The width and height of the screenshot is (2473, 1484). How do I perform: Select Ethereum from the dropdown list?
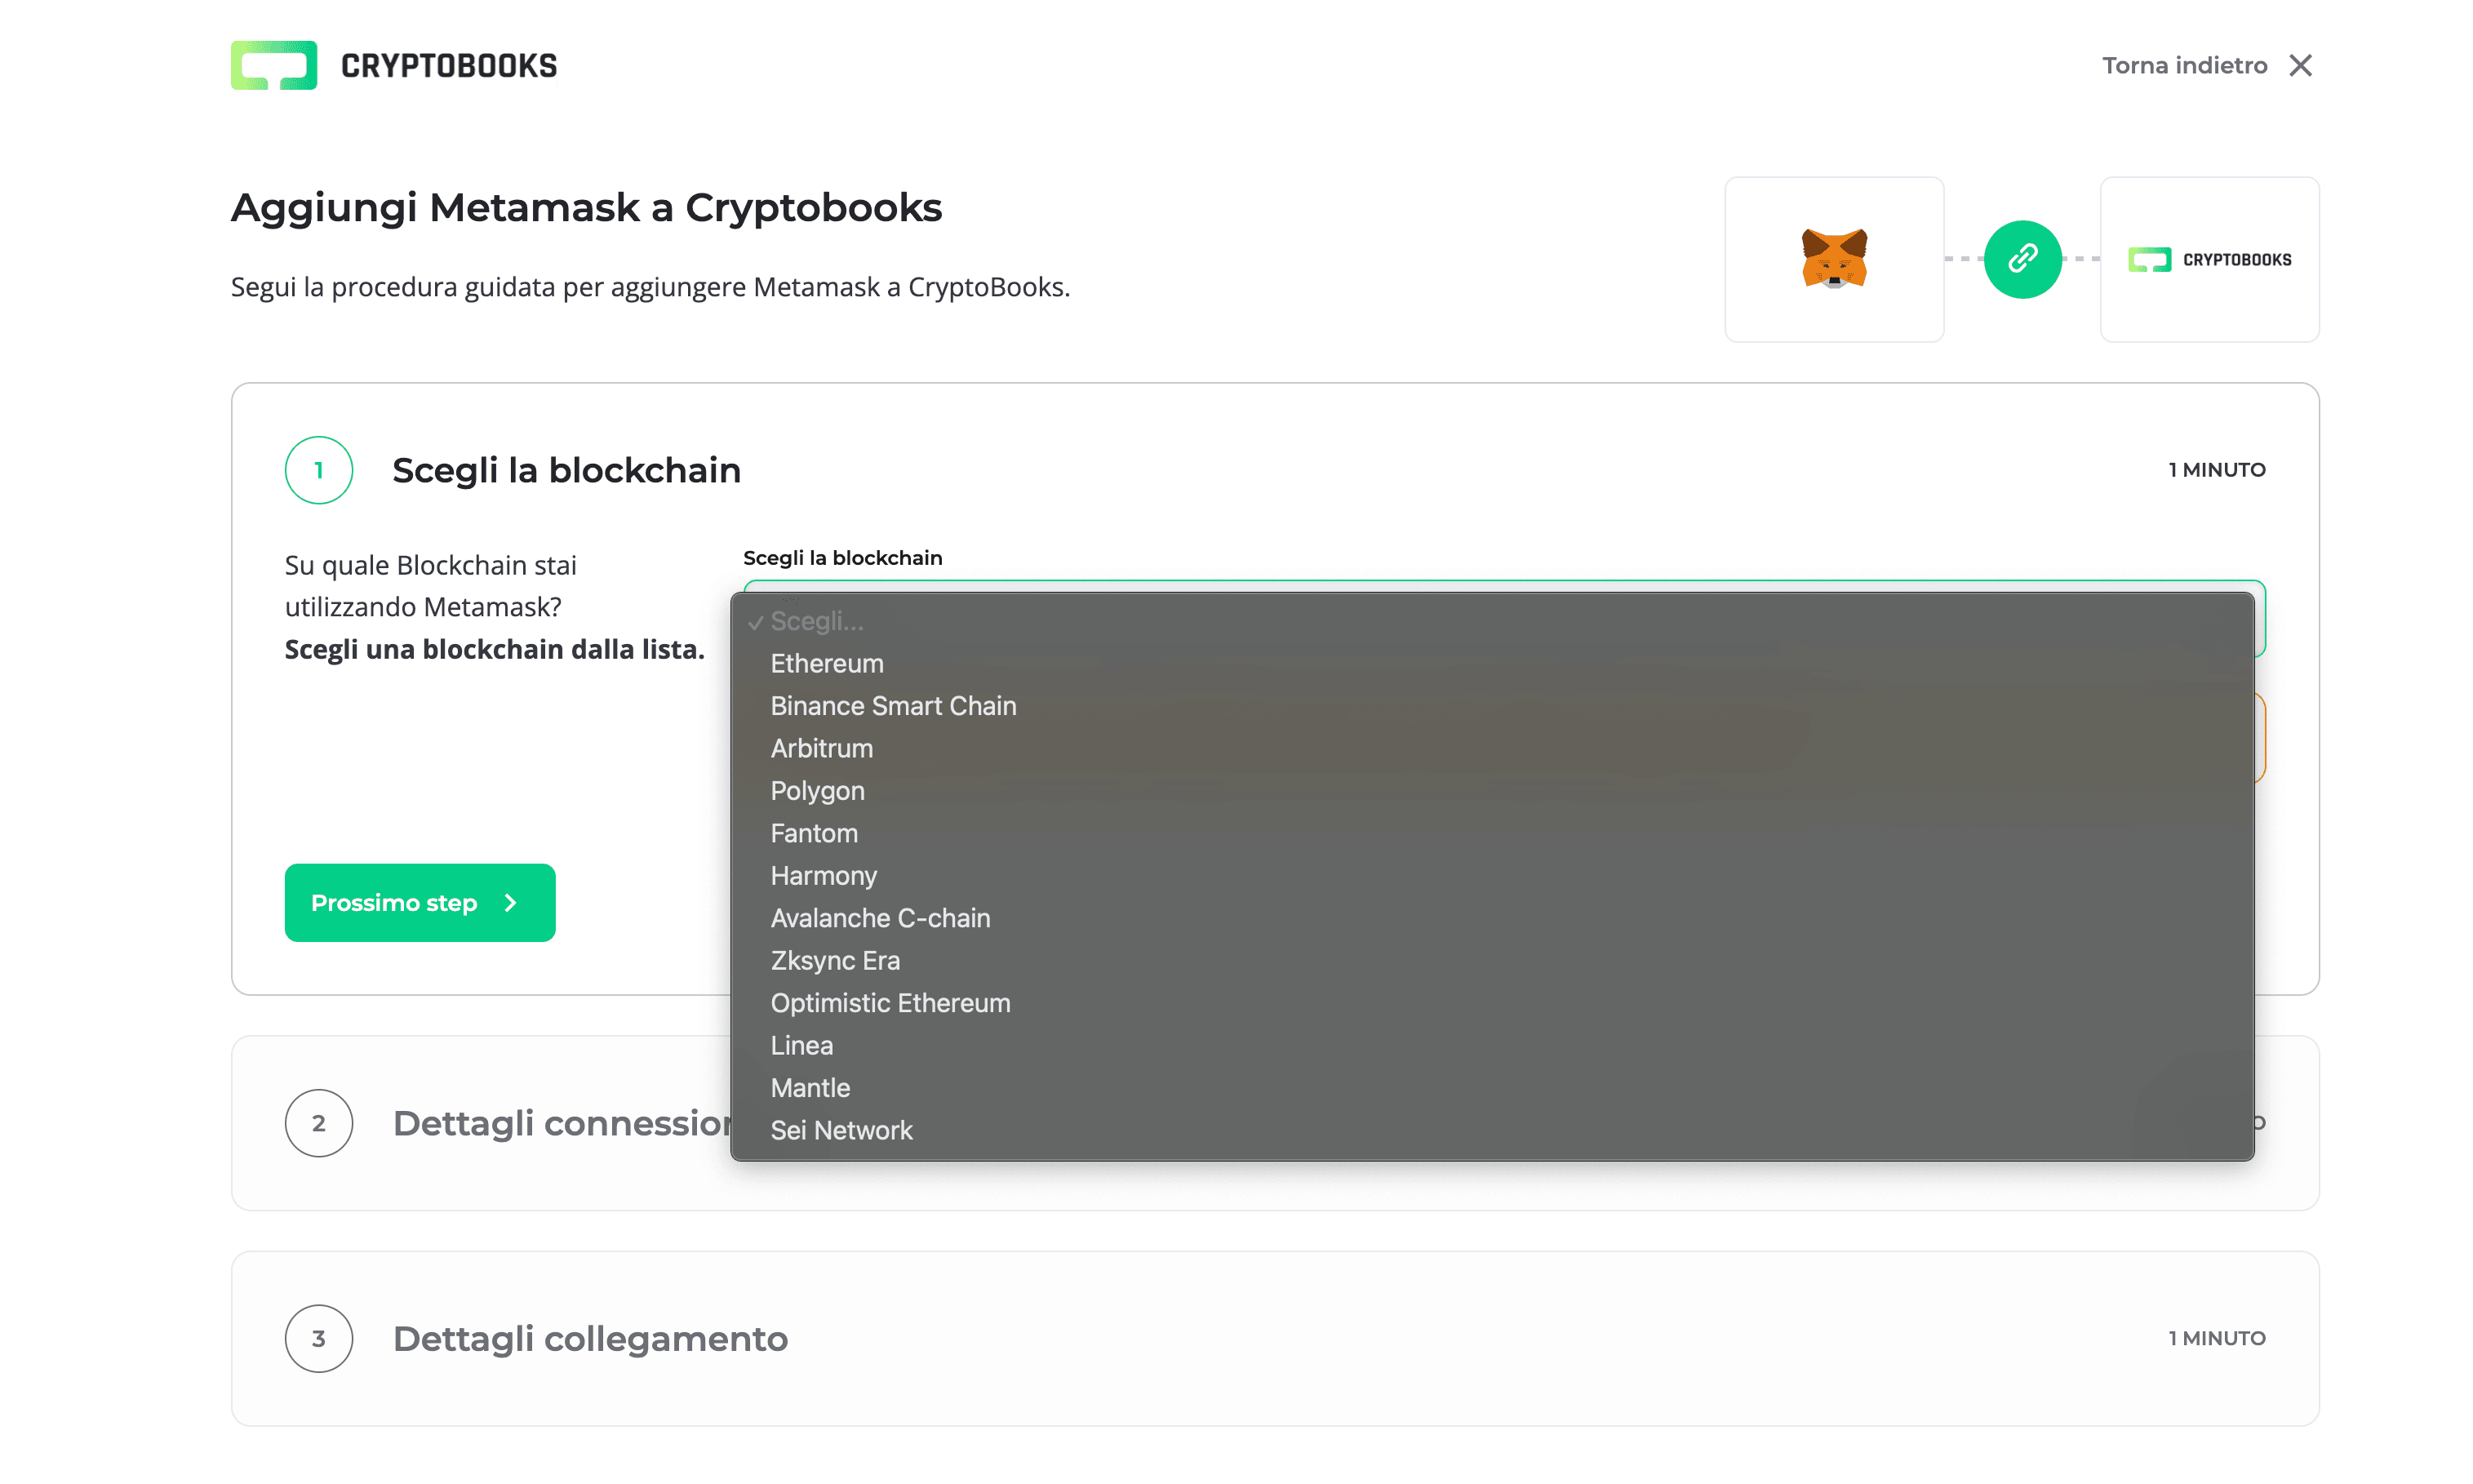click(827, 663)
